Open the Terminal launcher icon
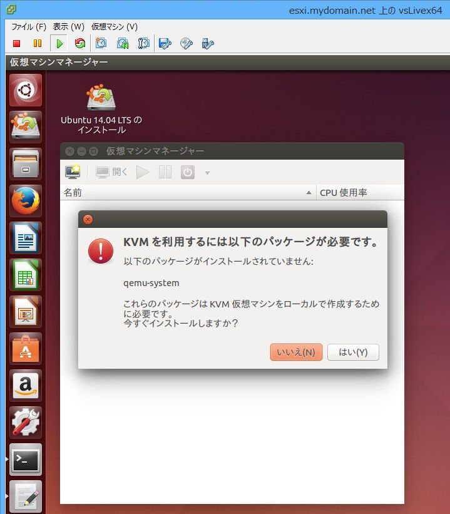 (26, 460)
